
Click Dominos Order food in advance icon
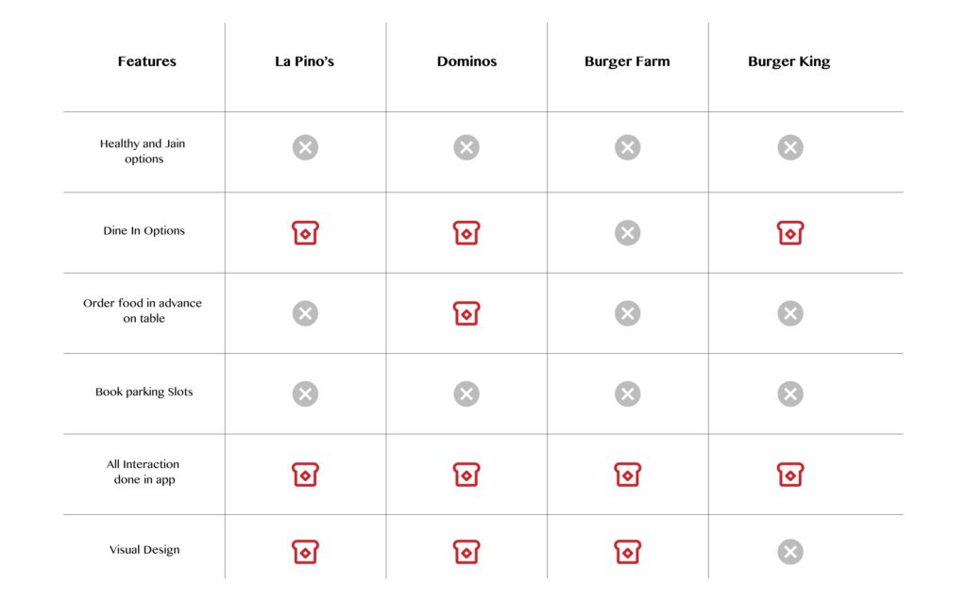(x=467, y=313)
